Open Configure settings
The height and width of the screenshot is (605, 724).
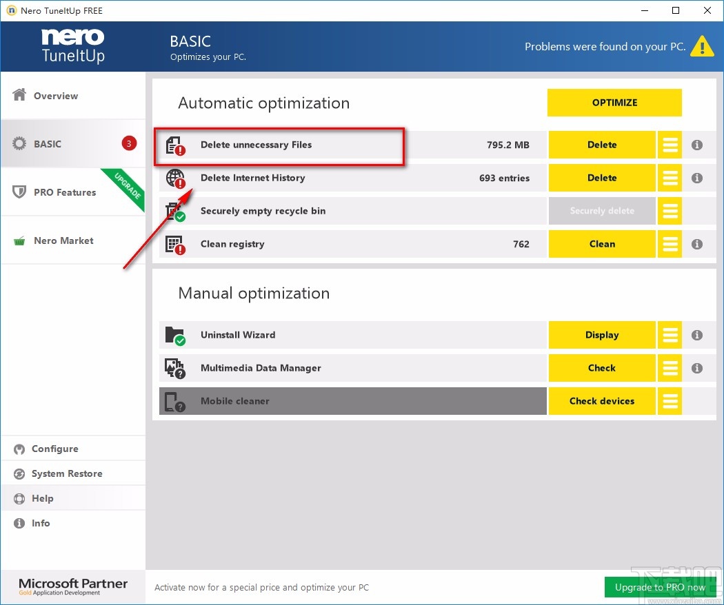[x=73, y=449]
